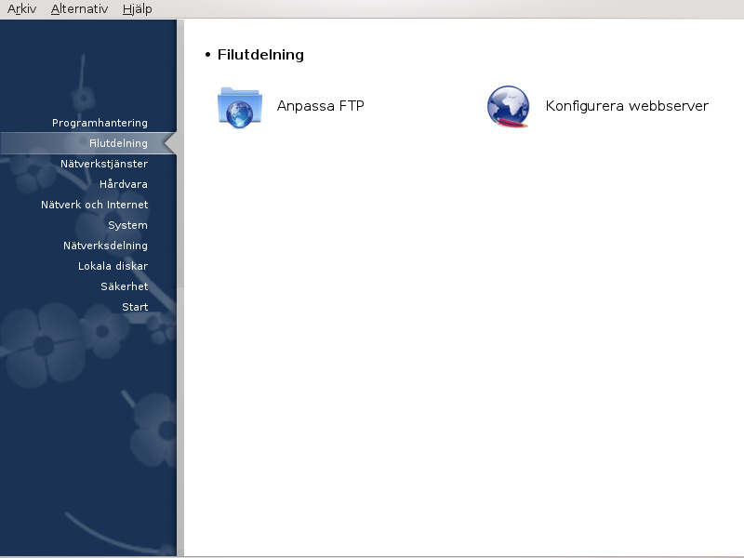This screenshot has height=558, width=744.
Task: Open the Arkiv menu
Action: 21,9
